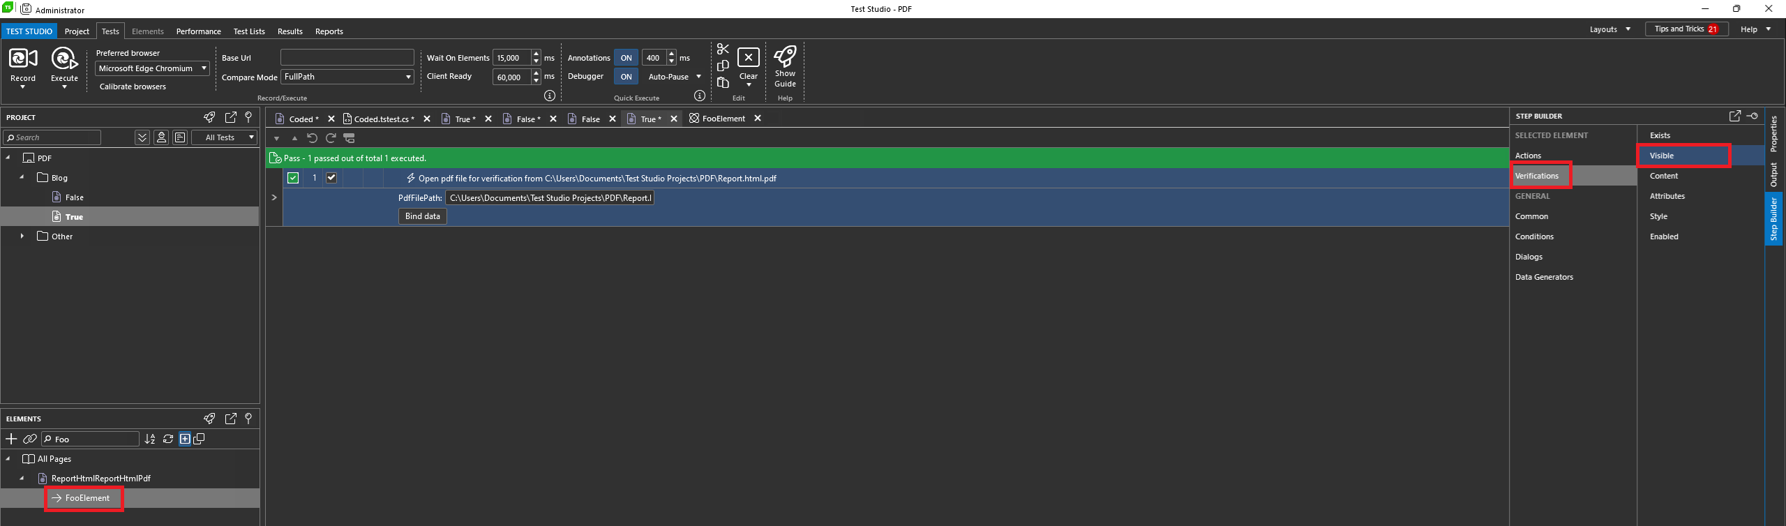Collapse ReportHtmlReportHtmlPdf node
The width and height of the screenshot is (1786, 526).
click(22, 478)
